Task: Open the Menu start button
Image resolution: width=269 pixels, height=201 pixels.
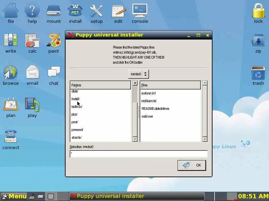Action: (14, 196)
